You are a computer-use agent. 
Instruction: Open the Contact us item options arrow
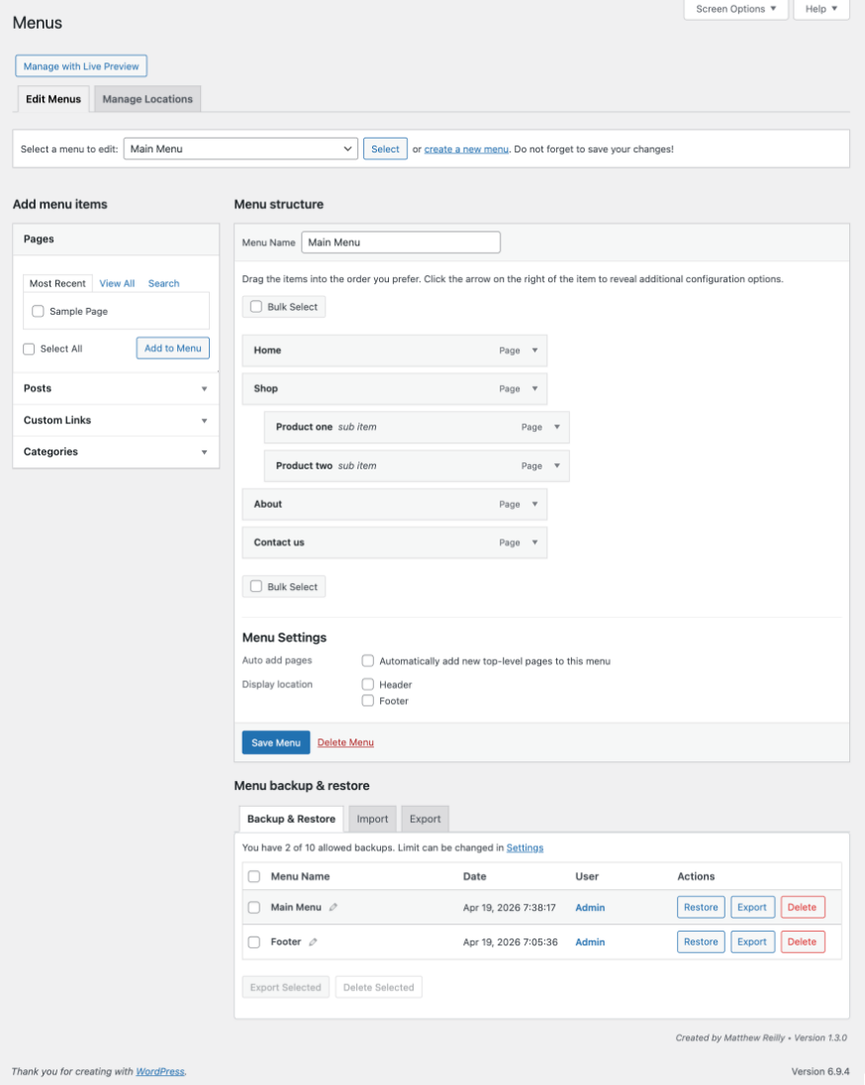click(534, 542)
